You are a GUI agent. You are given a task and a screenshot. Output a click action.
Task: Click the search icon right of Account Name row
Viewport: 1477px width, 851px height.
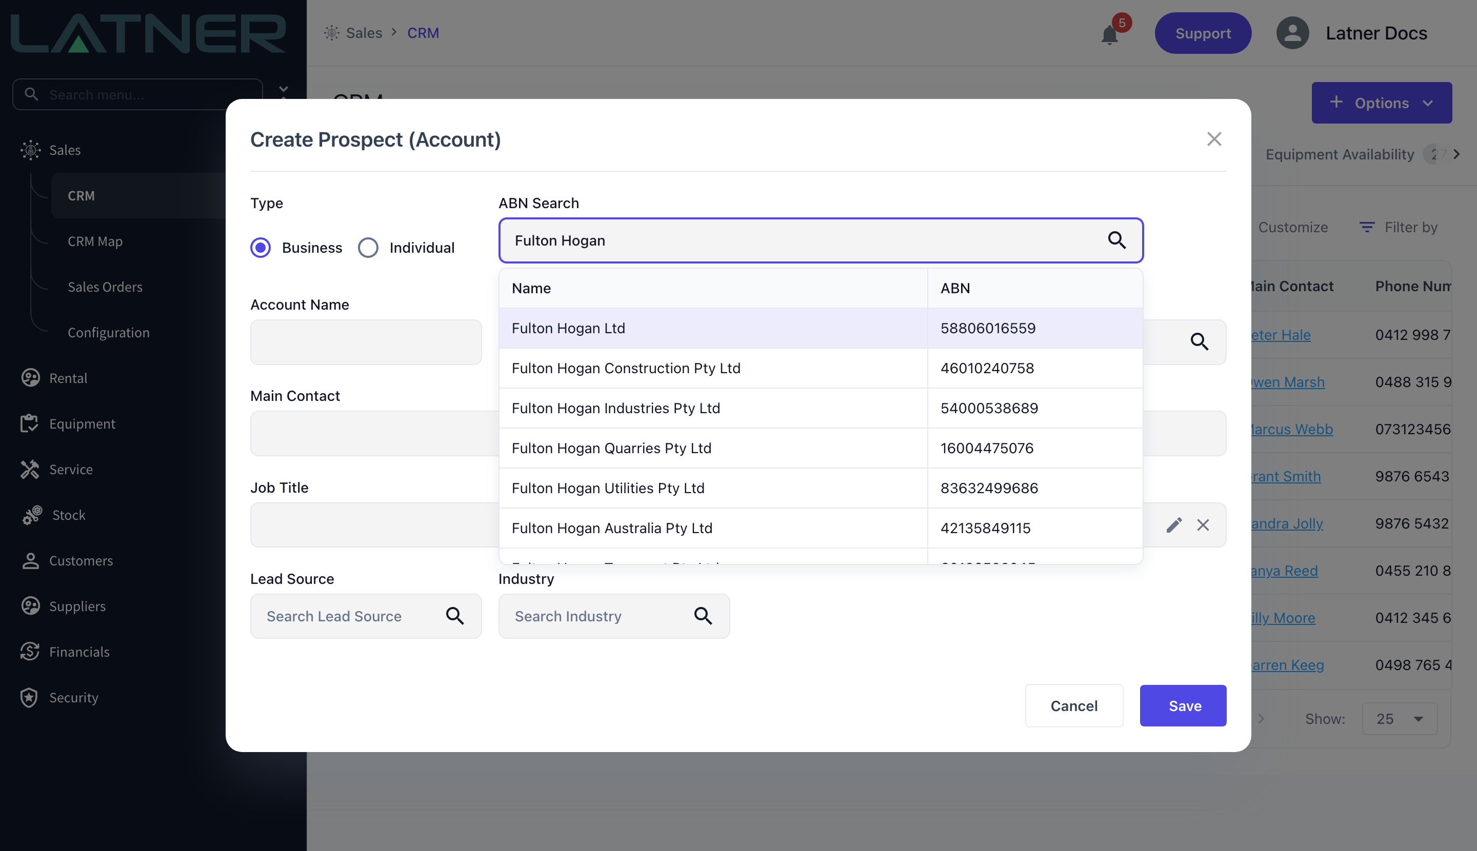point(1199,341)
